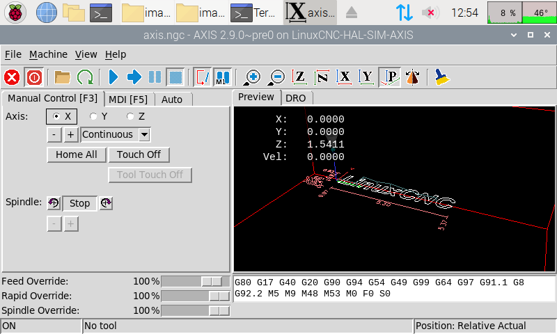Screen dimensions: 557x334
Task: Zoom in the preview
Action: click(252, 77)
